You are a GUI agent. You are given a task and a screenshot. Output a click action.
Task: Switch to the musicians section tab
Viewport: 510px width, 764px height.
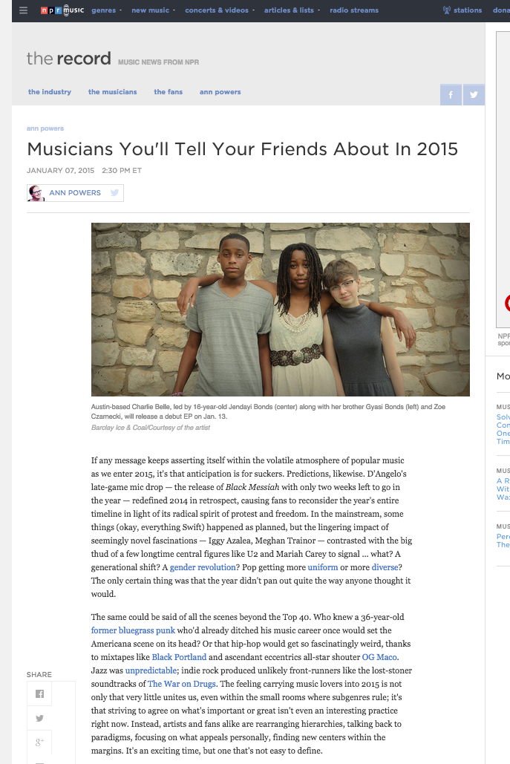pos(112,92)
